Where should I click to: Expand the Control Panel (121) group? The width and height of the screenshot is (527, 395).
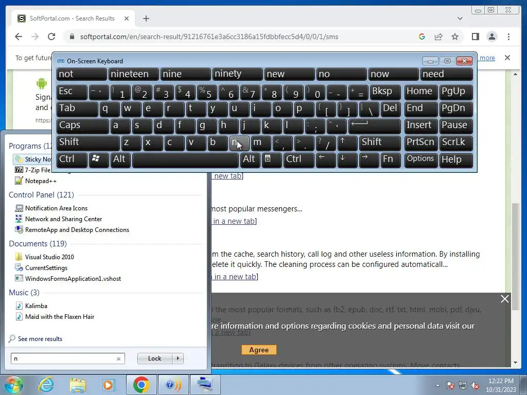(x=41, y=195)
